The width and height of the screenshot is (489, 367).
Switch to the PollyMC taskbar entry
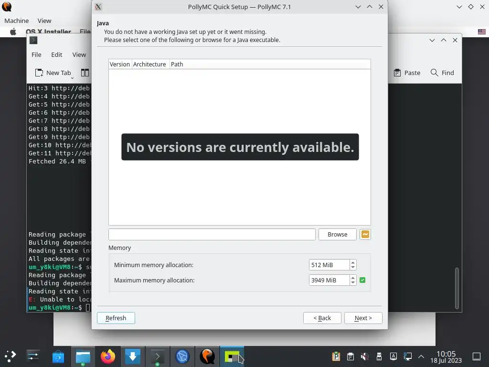point(232,356)
